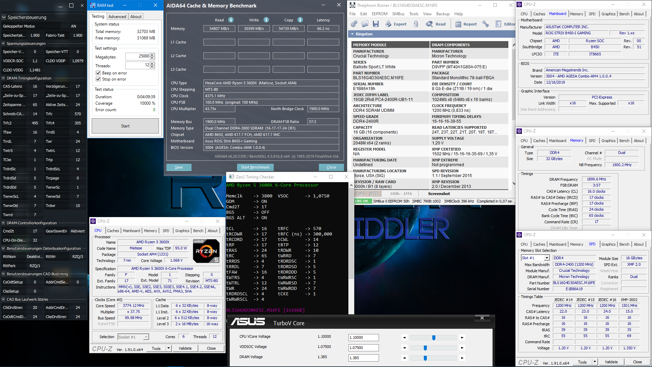Viewport: 652px width, 367px height.
Task: Switch to the Advanced tab in RAM test
Action: [x=117, y=16]
